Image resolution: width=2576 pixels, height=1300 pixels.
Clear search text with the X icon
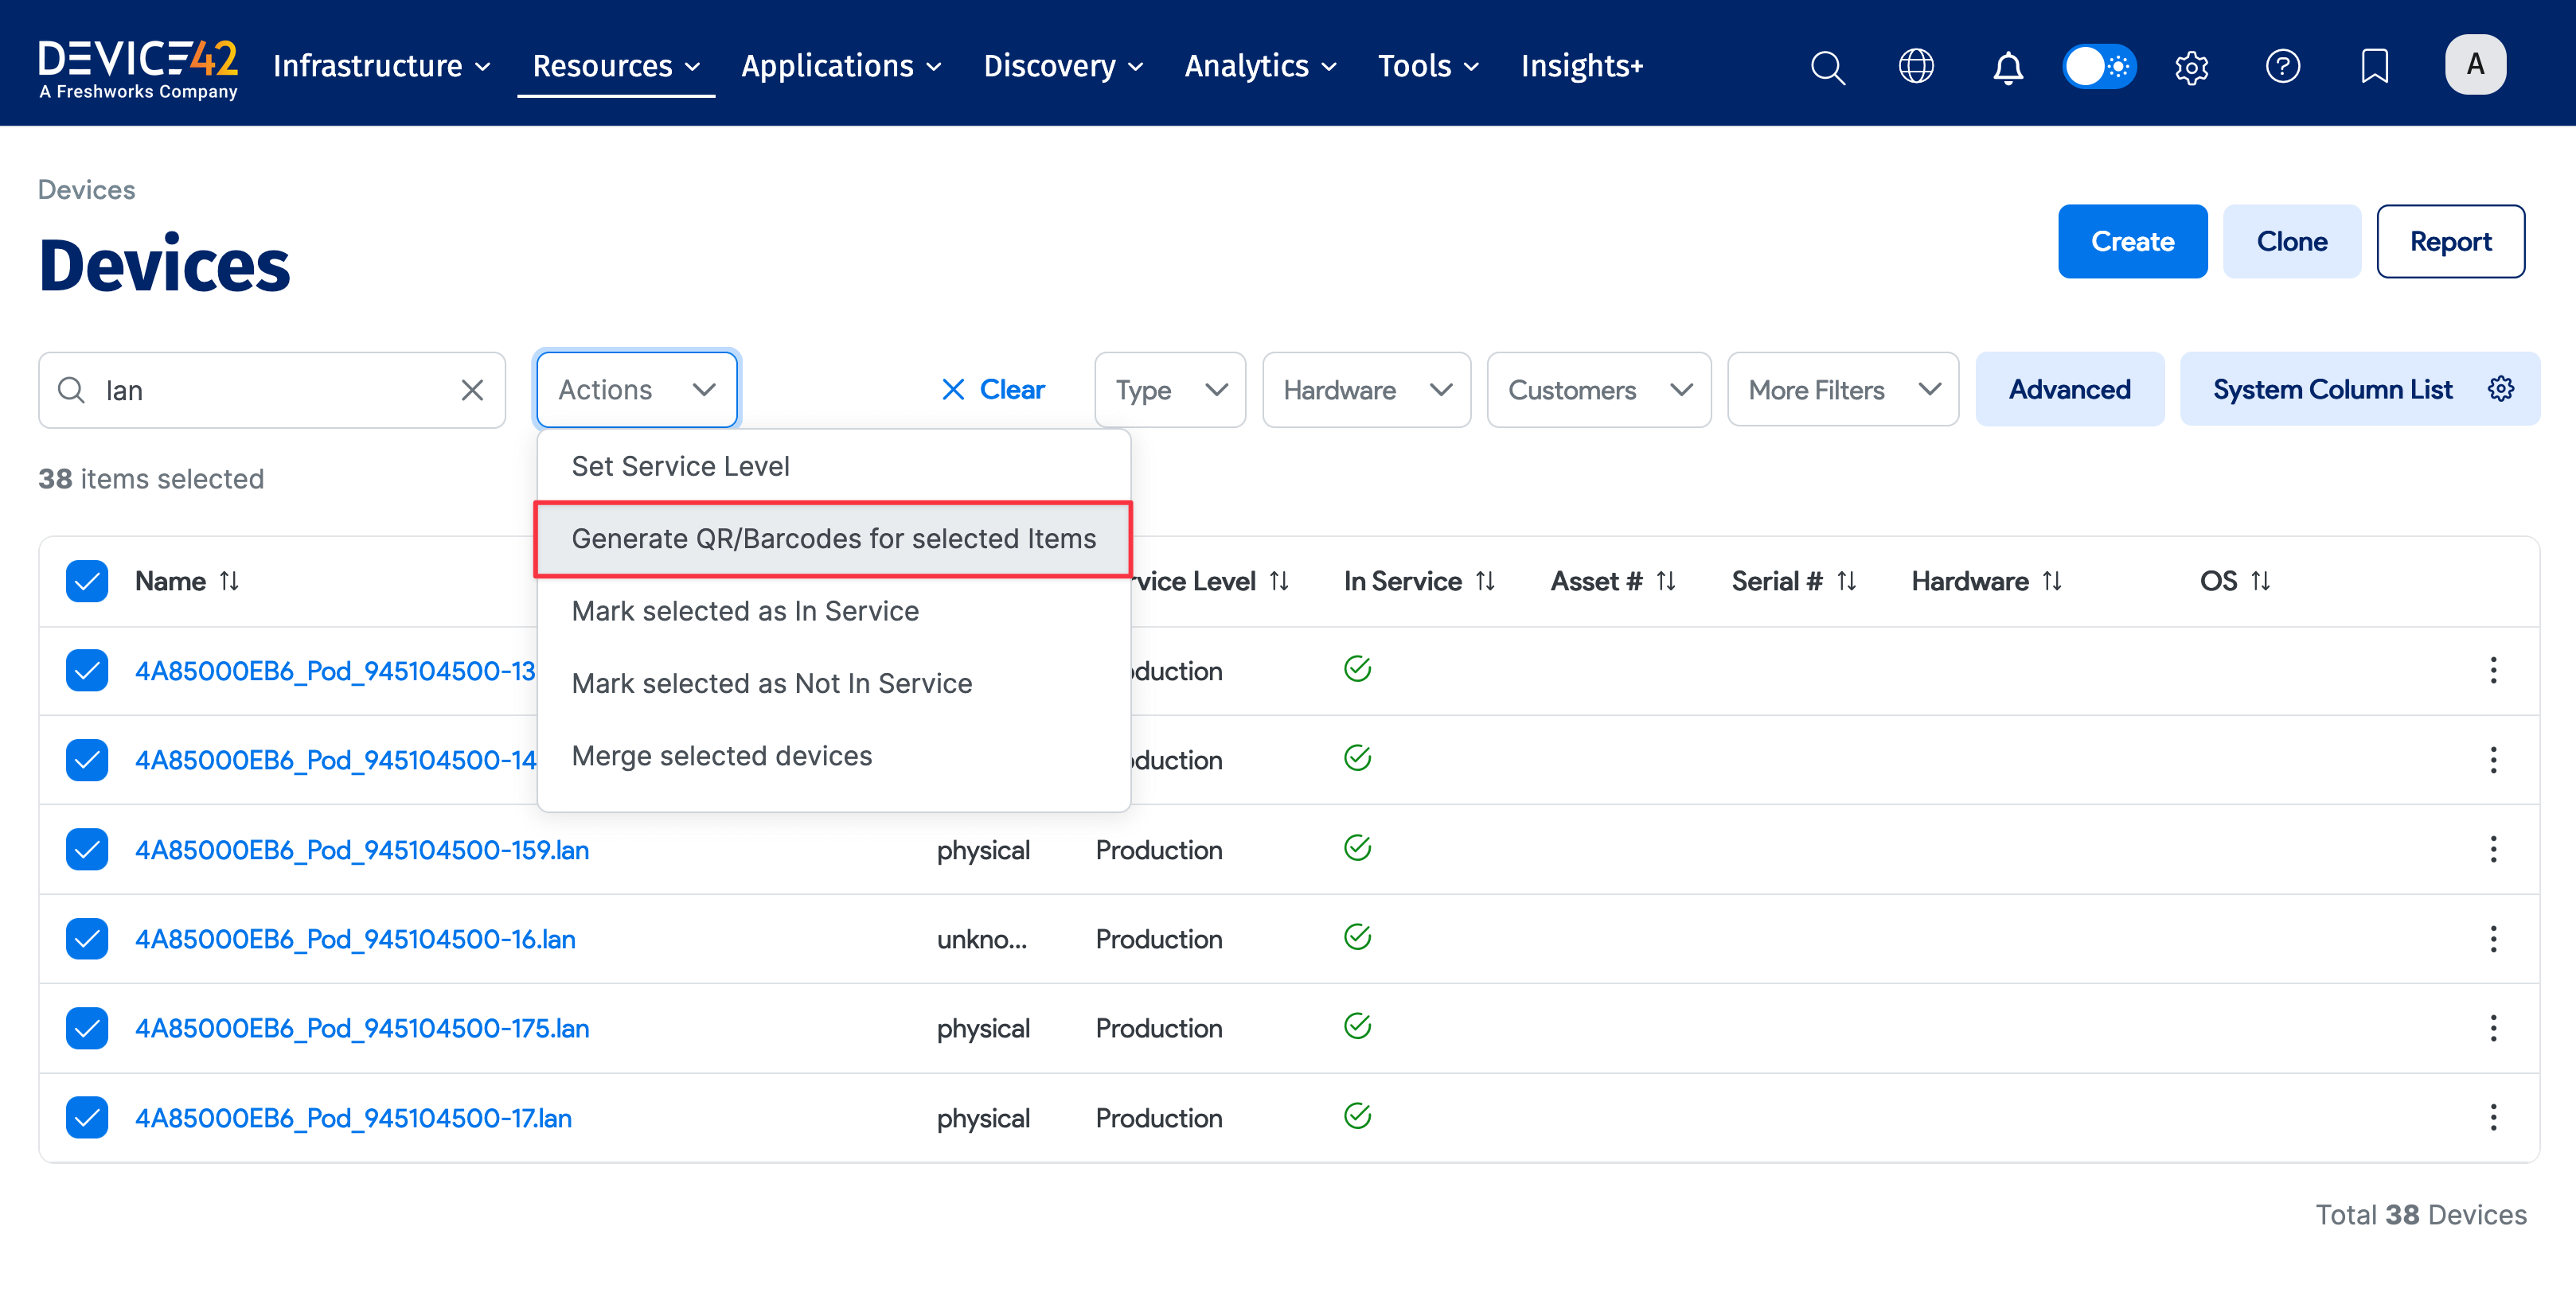click(472, 390)
